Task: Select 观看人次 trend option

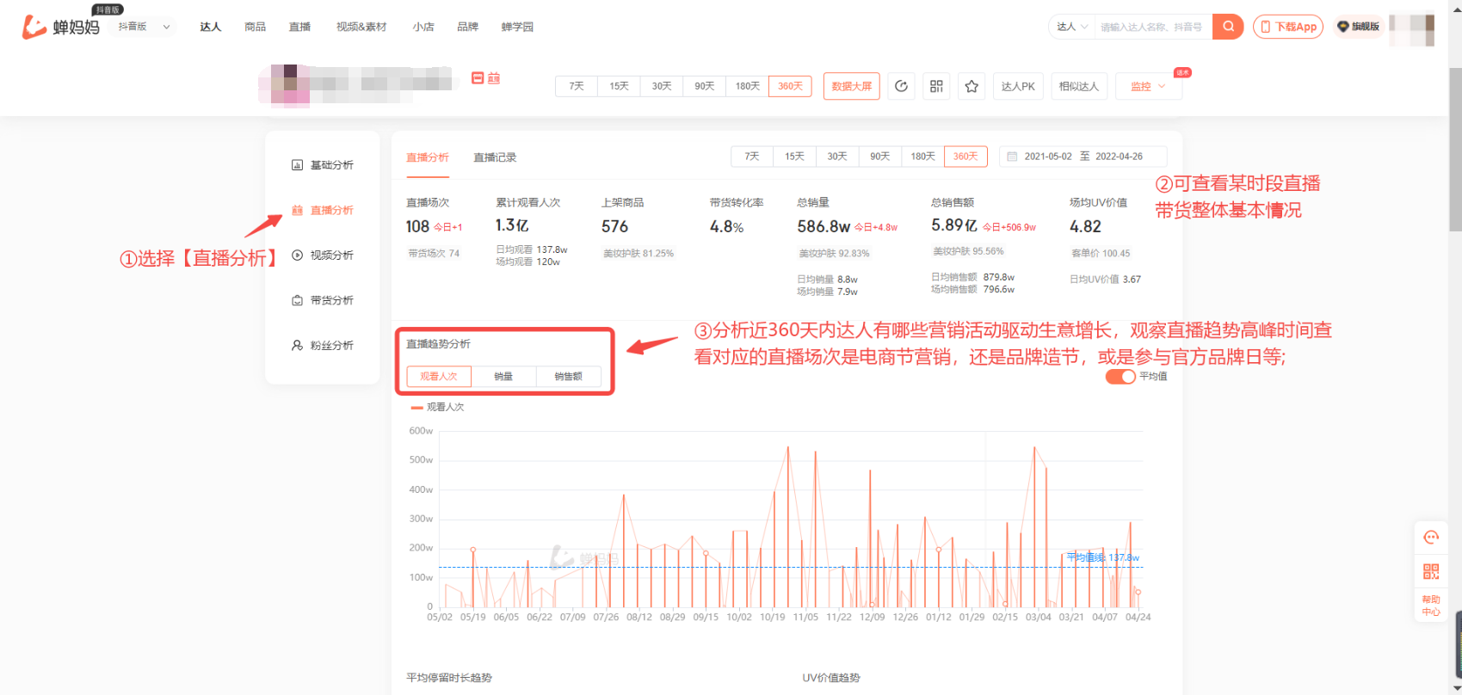Action: (439, 377)
